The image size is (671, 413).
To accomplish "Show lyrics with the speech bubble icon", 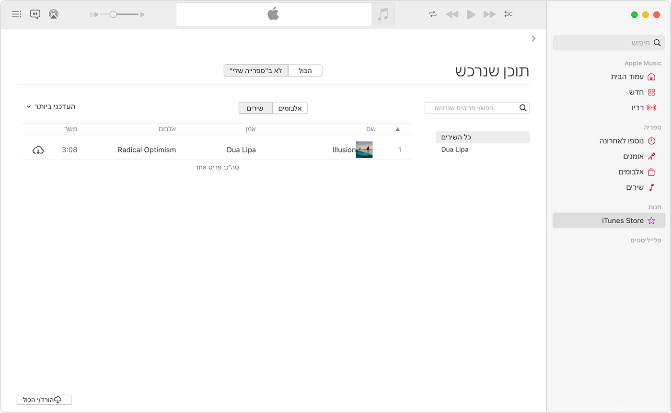I will [35, 14].
